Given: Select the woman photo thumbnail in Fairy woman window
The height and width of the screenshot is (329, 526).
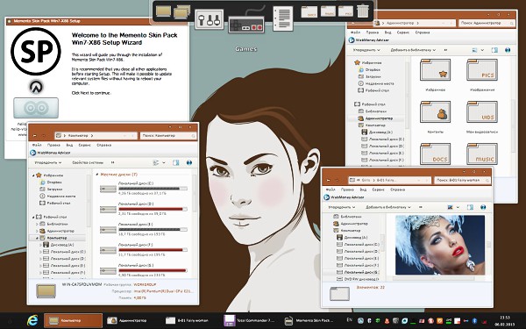Looking at the screenshot, I should point(440,245).
